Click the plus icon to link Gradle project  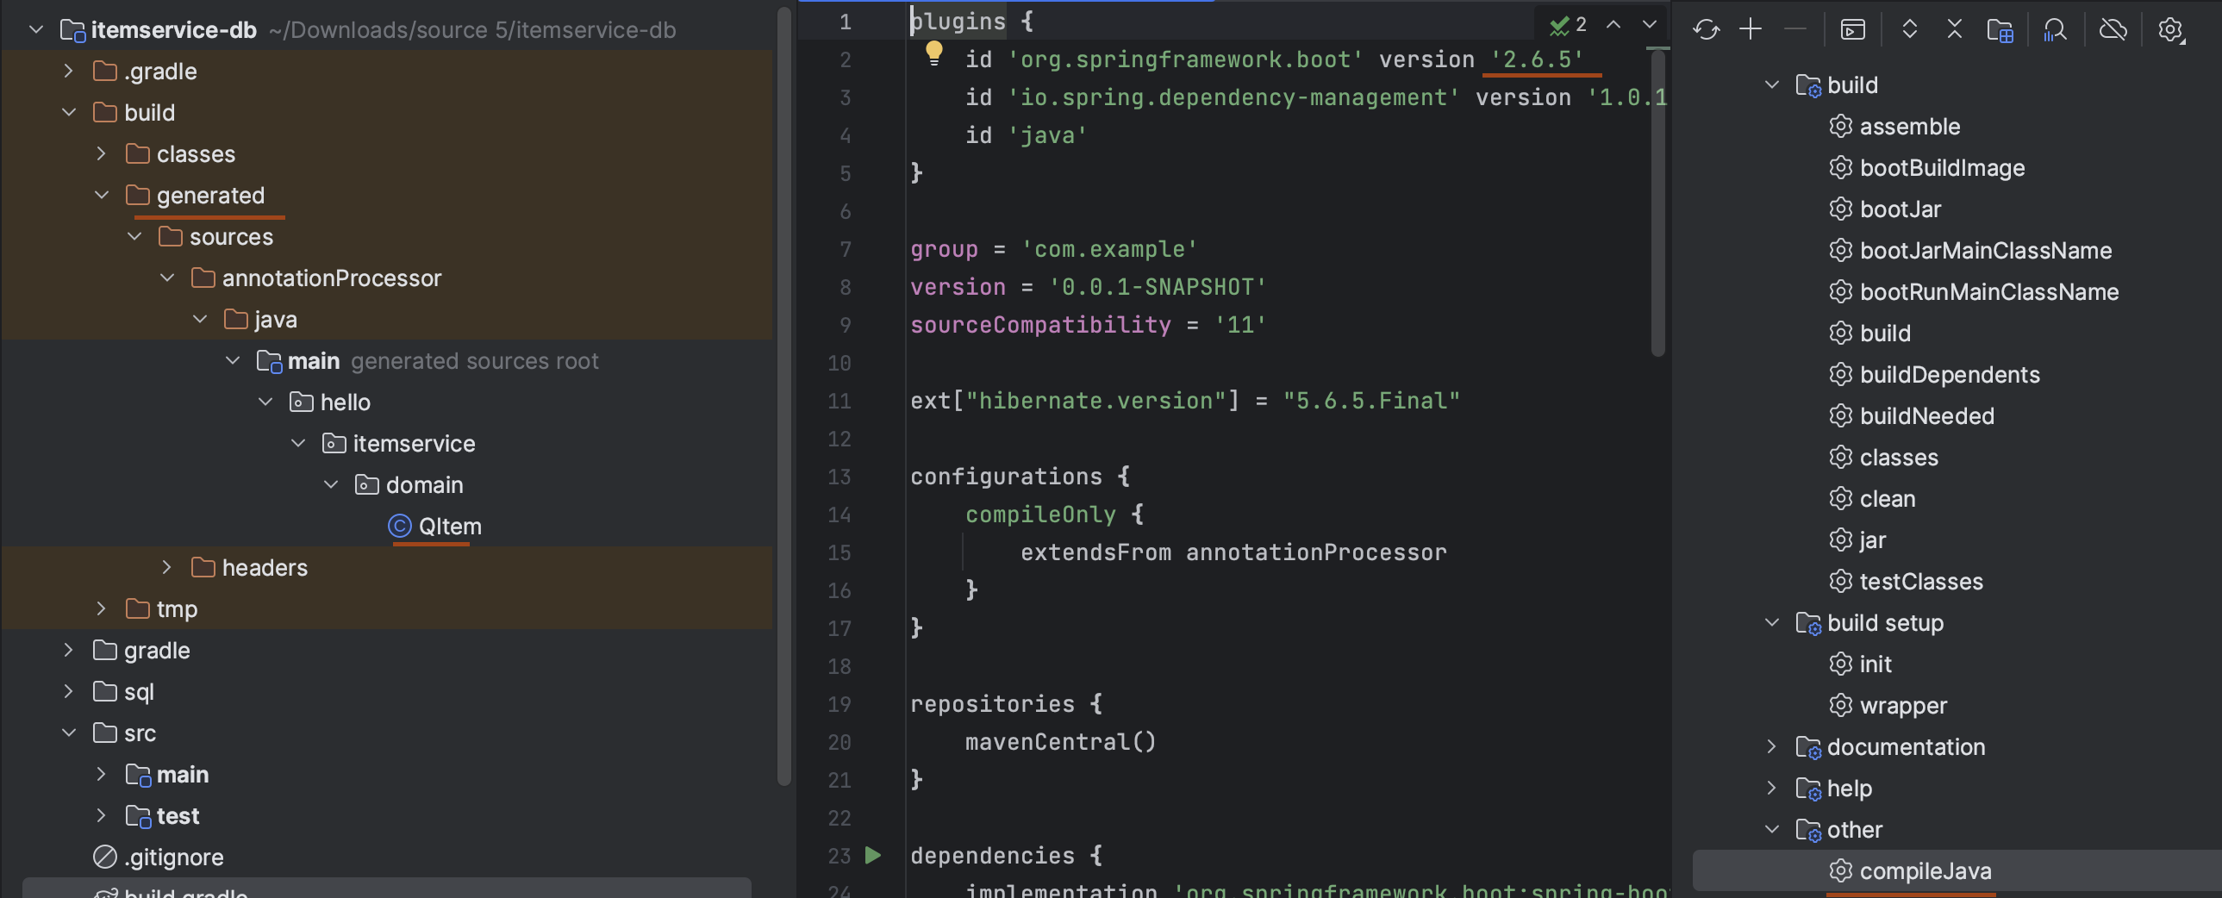coord(1751,29)
